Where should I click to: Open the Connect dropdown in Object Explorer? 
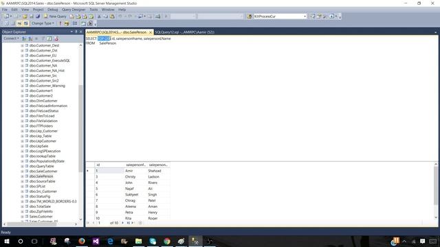[11, 38]
